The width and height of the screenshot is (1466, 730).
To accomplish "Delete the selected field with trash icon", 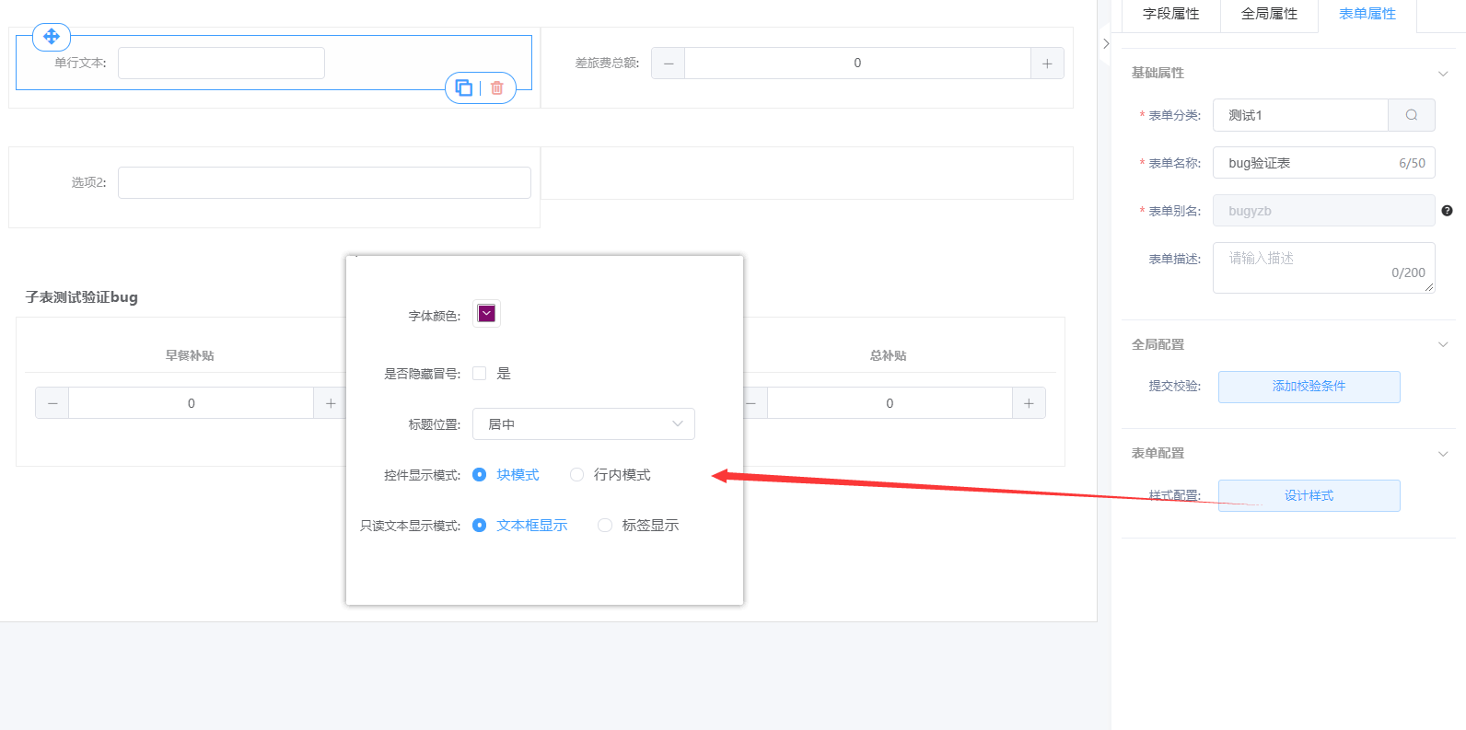I will tap(497, 88).
